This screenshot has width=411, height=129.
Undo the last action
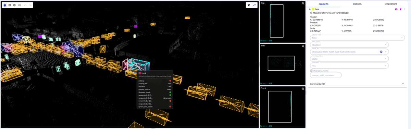click(25, 5)
